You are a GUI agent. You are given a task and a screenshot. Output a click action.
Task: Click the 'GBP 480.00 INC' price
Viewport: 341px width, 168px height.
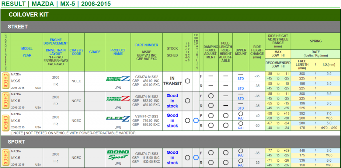(x=146, y=80)
